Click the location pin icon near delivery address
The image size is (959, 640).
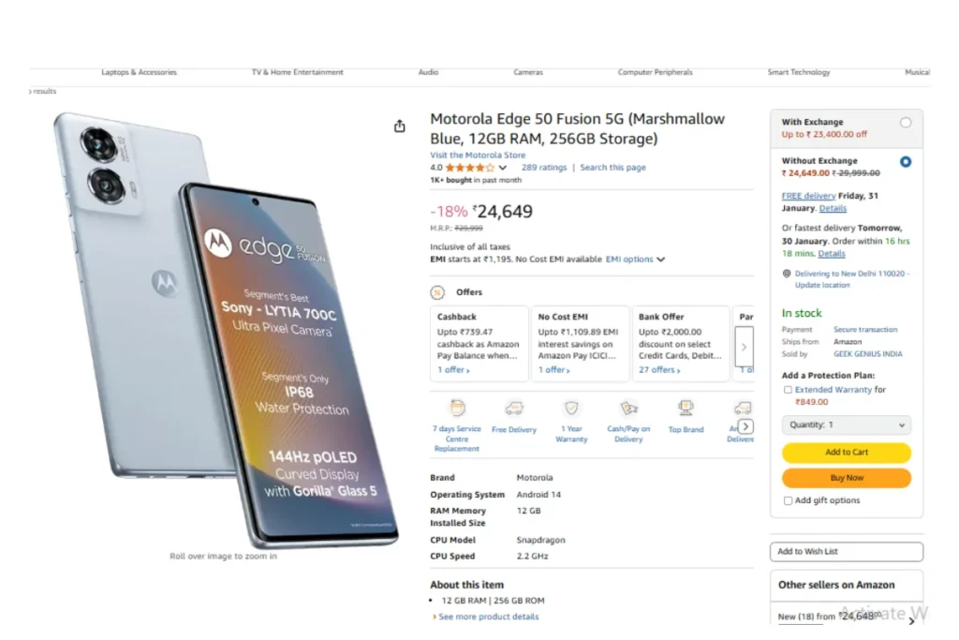click(x=787, y=274)
